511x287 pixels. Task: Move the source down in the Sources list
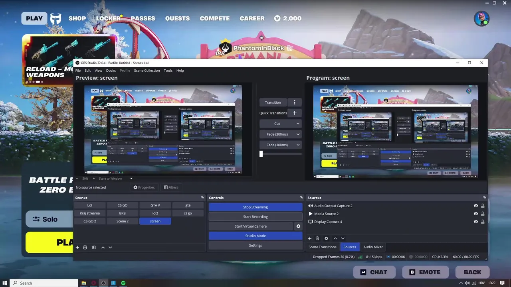click(343, 238)
